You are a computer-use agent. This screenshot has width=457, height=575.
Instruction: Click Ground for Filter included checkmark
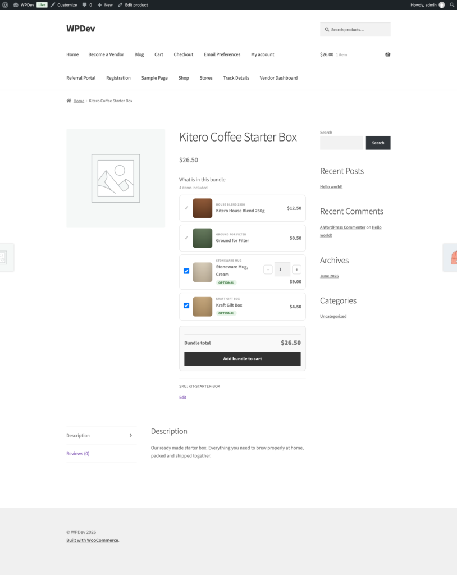coord(186,238)
